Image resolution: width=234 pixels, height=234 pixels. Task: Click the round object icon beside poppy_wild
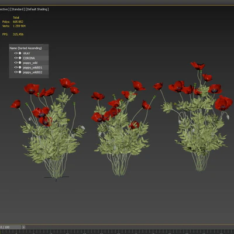[20, 63]
